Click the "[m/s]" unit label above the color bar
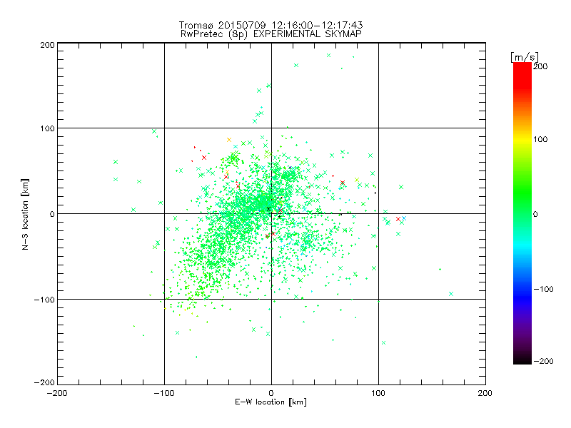 (x=525, y=57)
